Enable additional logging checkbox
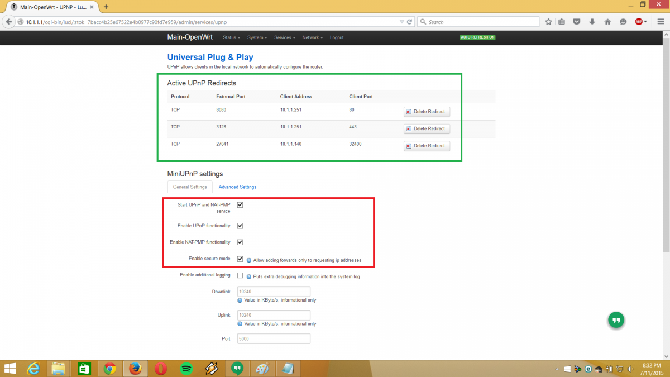 (240, 275)
